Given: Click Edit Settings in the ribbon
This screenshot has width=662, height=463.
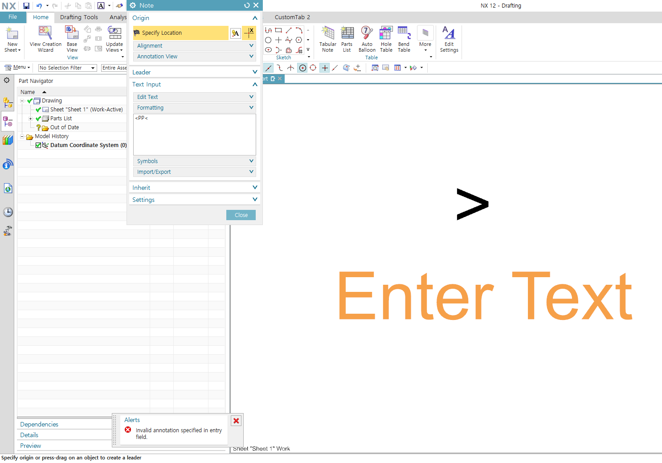Looking at the screenshot, I should [449, 39].
